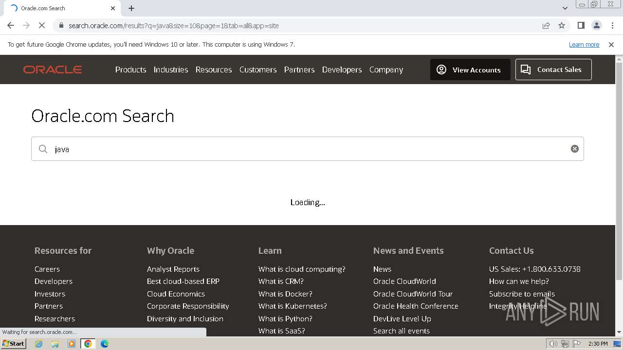Image resolution: width=623 pixels, height=350 pixels.
Task: Open Oracle Health Conference link
Action: pos(416,306)
